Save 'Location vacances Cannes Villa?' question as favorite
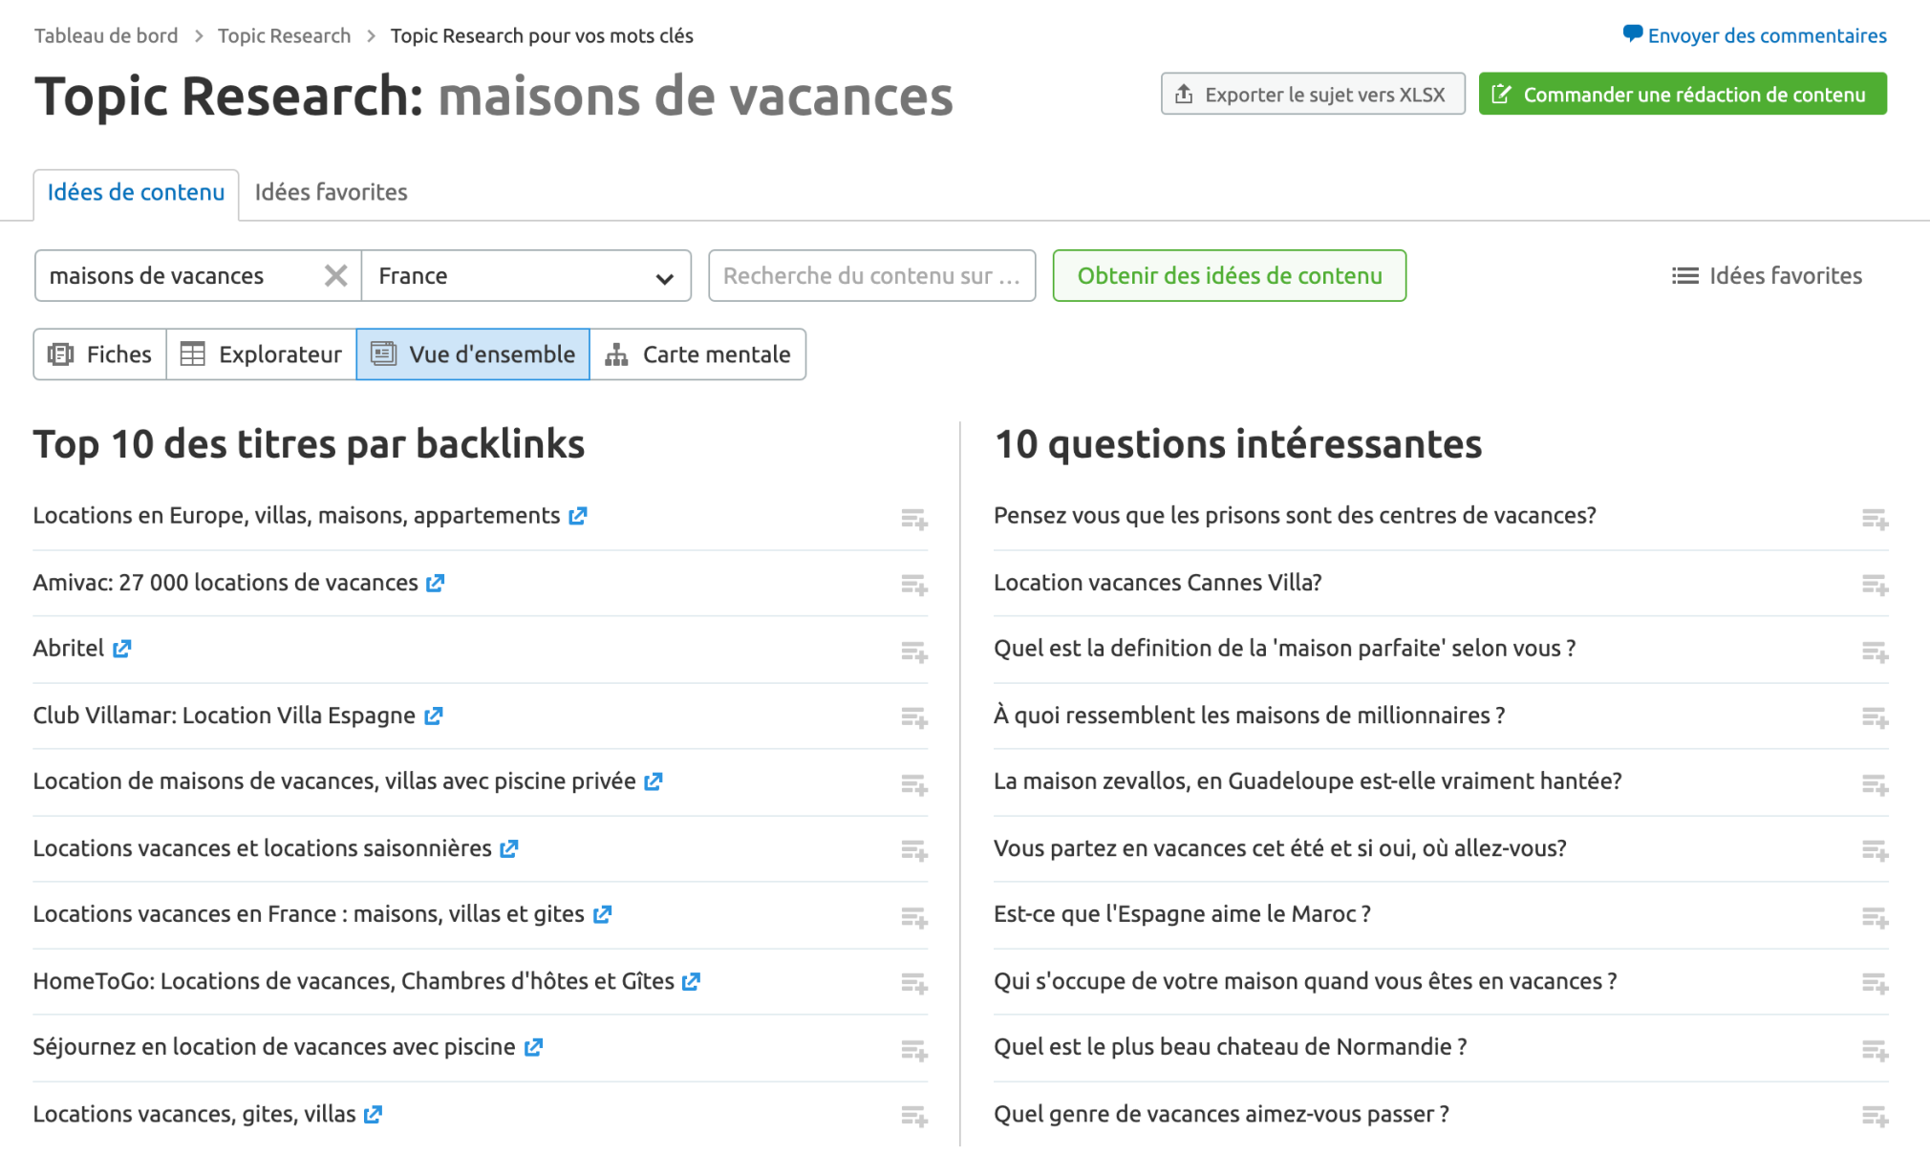The height and width of the screenshot is (1176, 1930). pos(1876,587)
